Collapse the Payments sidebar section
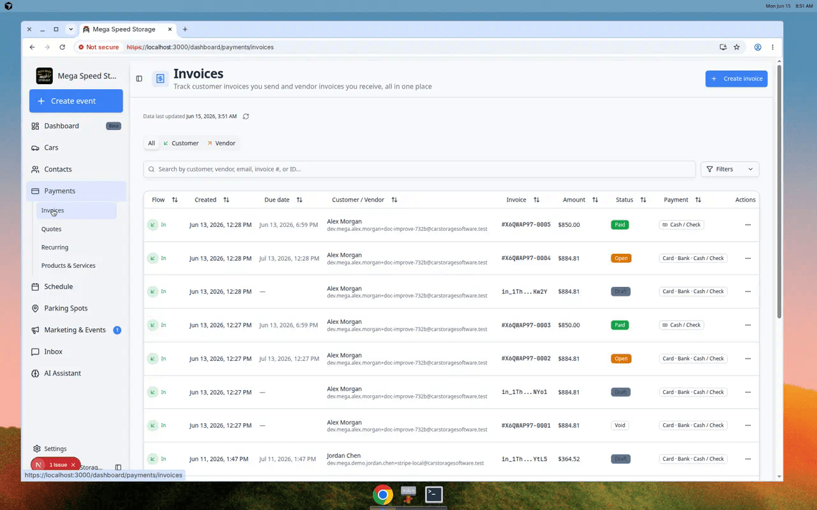The image size is (817, 510). click(x=76, y=191)
